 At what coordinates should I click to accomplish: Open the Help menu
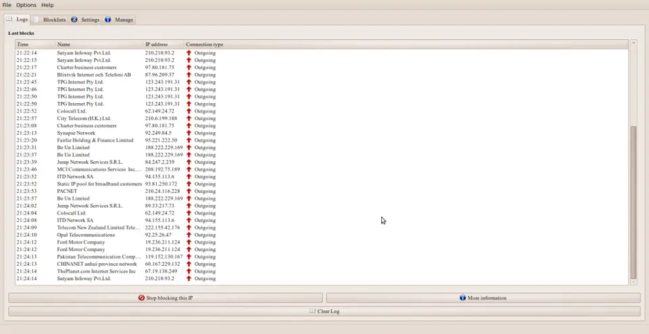coord(47,5)
